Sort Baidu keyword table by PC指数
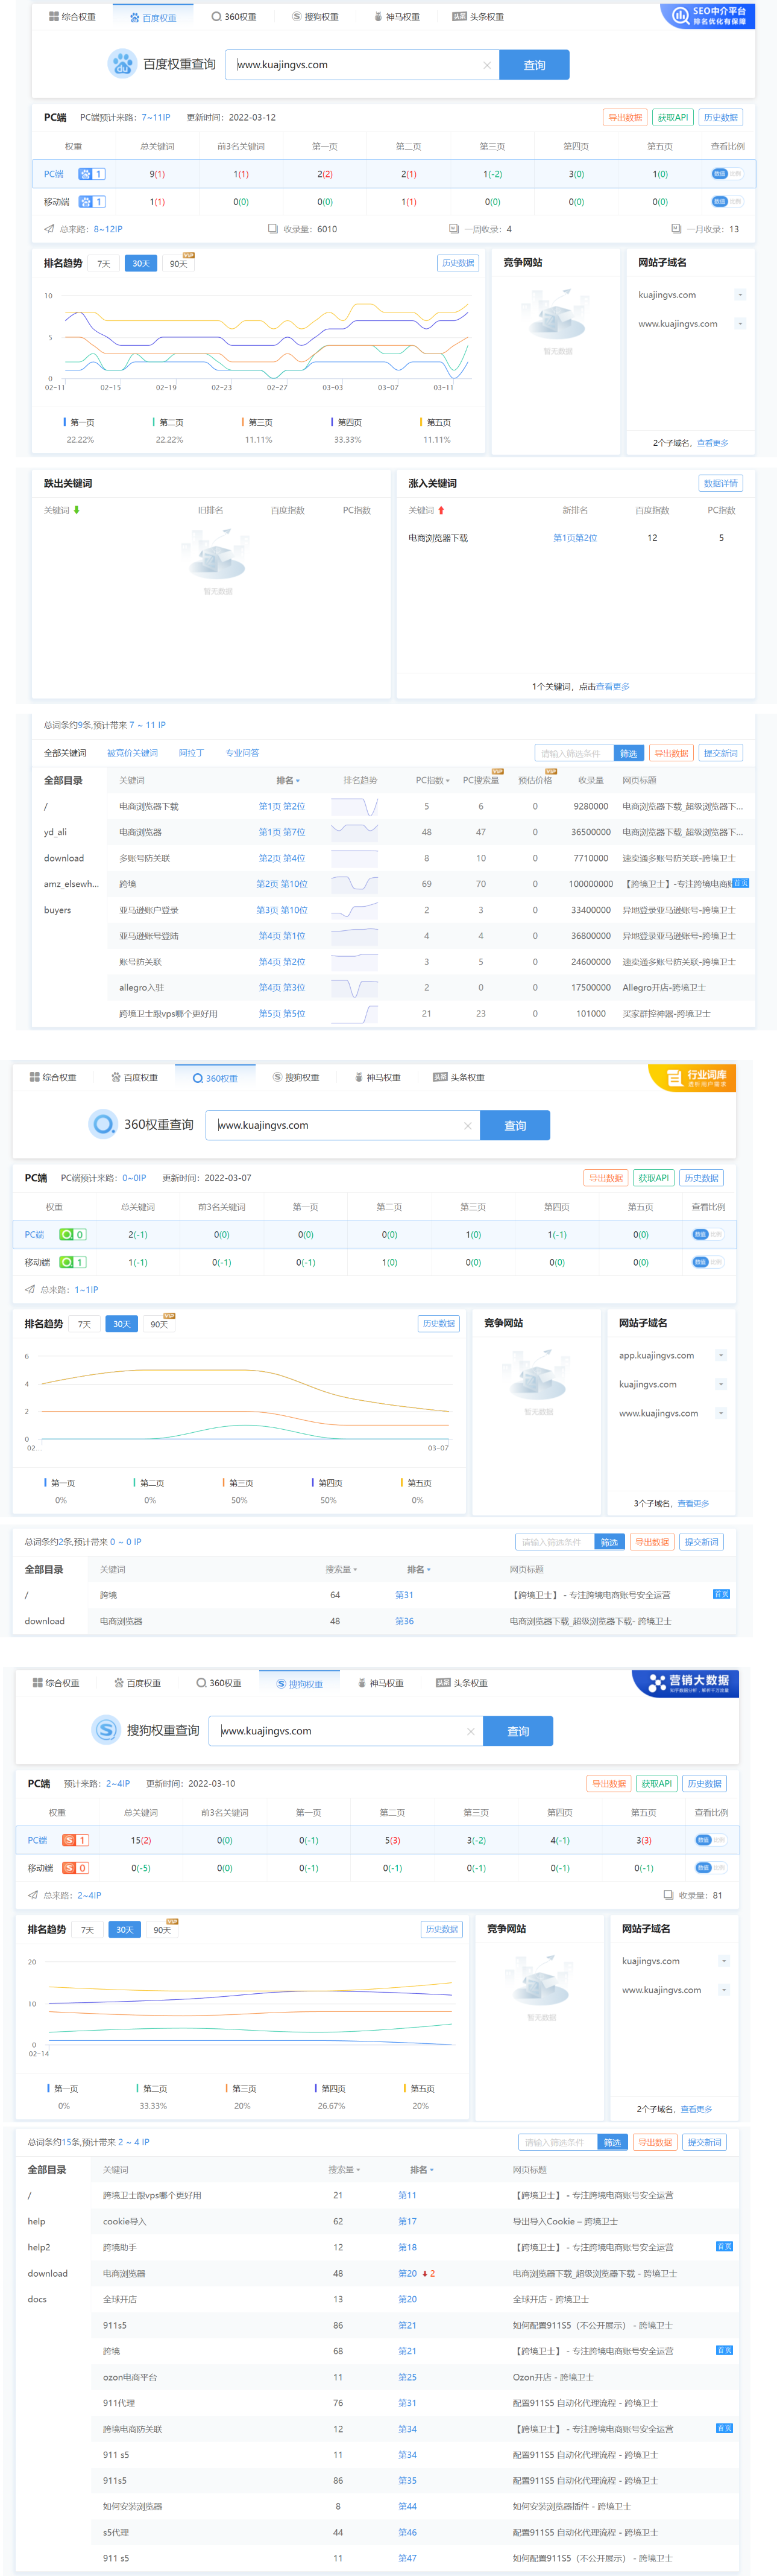This screenshot has width=777, height=2576. [432, 780]
